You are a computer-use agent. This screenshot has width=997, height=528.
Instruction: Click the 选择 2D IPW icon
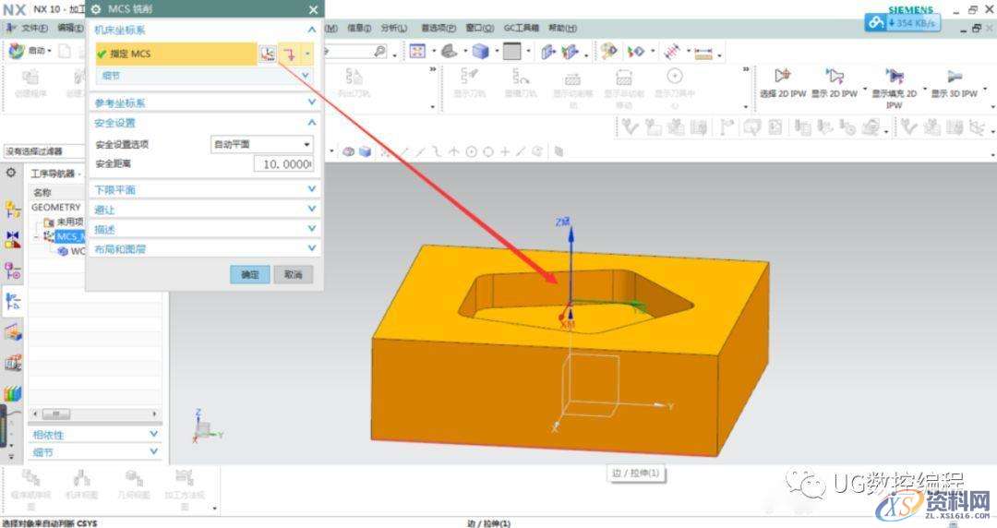pos(783,77)
